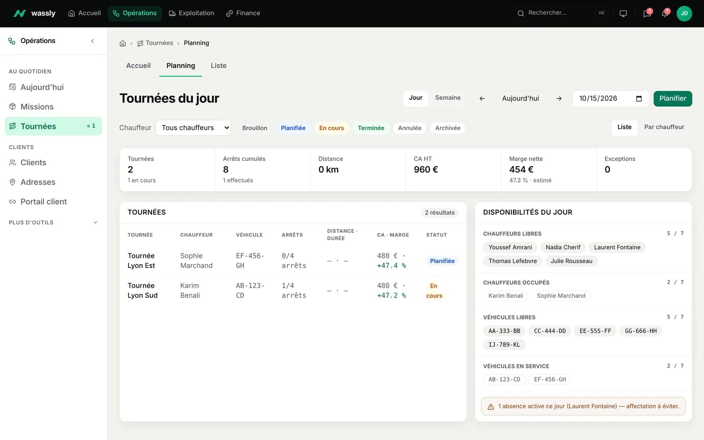Image resolution: width=704 pixels, height=440 pixels.
Task: Click the wassly logo icon
Action: point(20,13)
